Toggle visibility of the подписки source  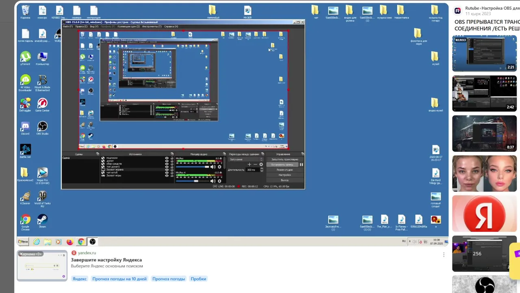167,158
